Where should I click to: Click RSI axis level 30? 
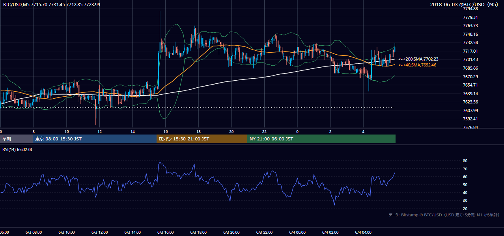pyautogui.click(x=465, y=201)
